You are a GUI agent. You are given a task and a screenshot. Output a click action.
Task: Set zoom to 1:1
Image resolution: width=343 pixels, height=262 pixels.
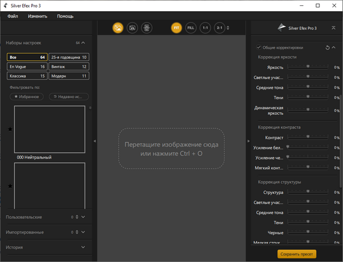click(x=205, y=28)
